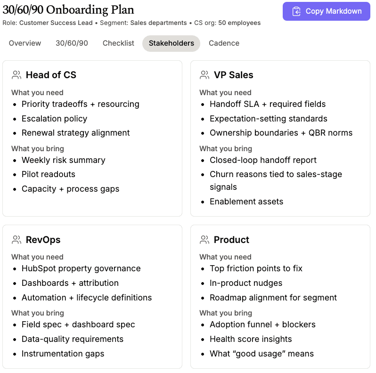The width and height of the screenshot is (376, 373).
Task: Click the people icon beside RevOps
Action: (16, 240)
